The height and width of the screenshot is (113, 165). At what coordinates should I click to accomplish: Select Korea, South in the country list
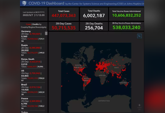coord(33,63)
